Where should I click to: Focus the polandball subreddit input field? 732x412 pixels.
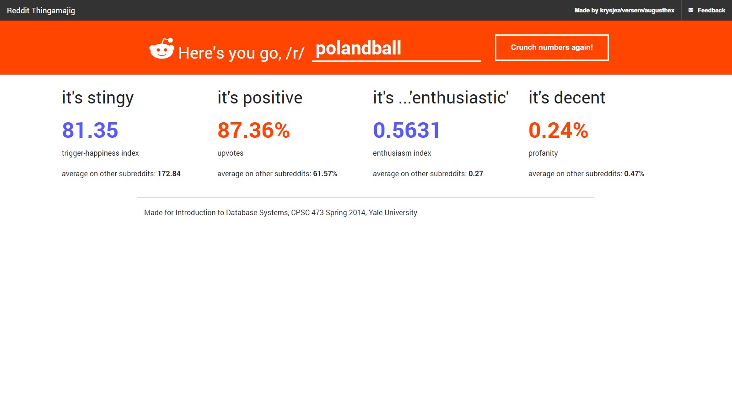point(396,49)
